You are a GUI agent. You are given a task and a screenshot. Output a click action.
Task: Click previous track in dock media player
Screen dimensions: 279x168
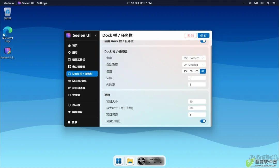click(x=149, y=163)
